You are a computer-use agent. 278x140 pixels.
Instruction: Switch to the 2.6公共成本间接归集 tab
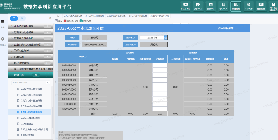point(138,16)
